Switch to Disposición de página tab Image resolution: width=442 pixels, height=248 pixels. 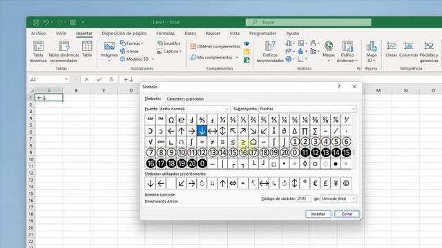124,33
